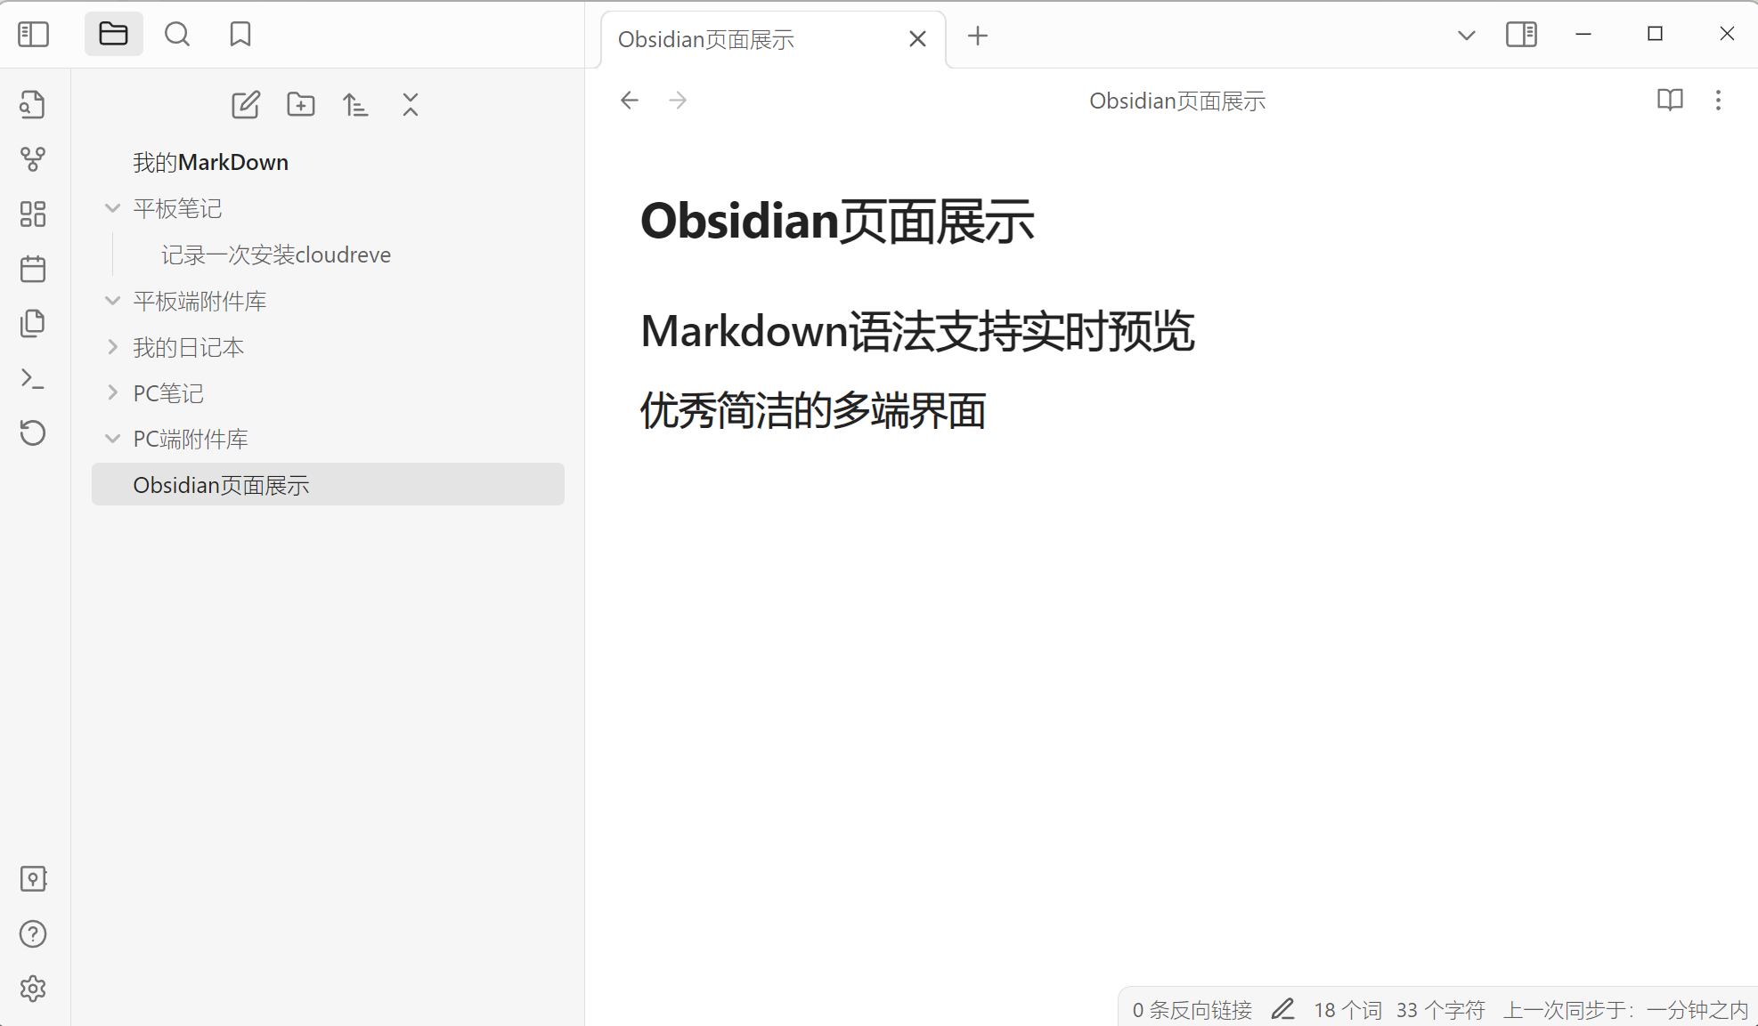Collapse the 平板笔记 folder chevron

coord(112,208)
